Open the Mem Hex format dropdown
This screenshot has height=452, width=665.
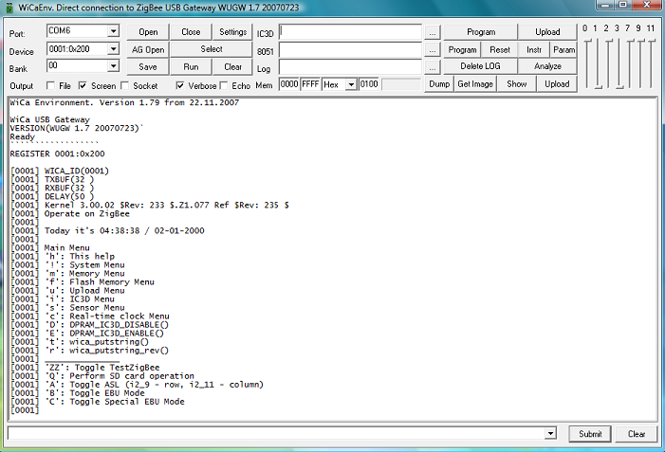point(351,84)
